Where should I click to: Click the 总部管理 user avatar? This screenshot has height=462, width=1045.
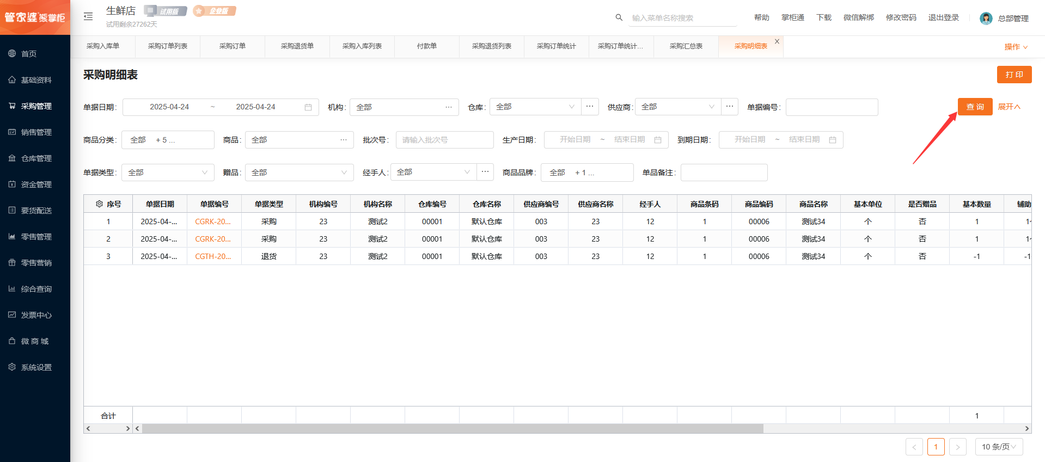coord(986,19)
